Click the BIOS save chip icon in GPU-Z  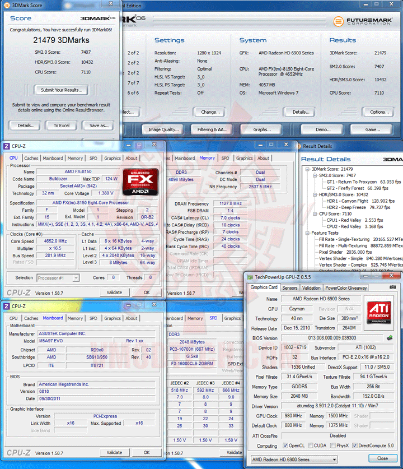coord(390,338)
